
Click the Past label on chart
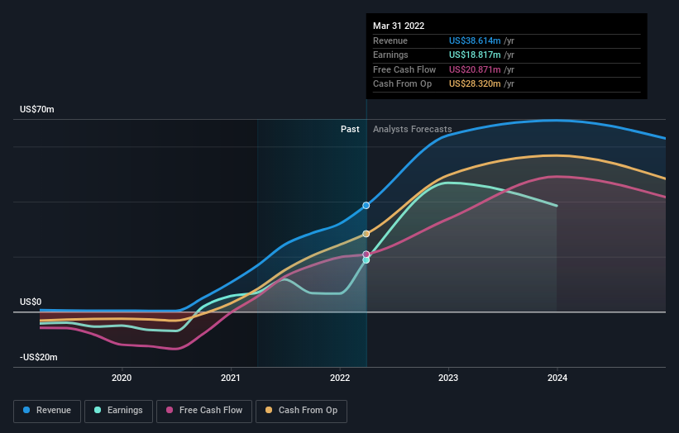pos(350,130)
